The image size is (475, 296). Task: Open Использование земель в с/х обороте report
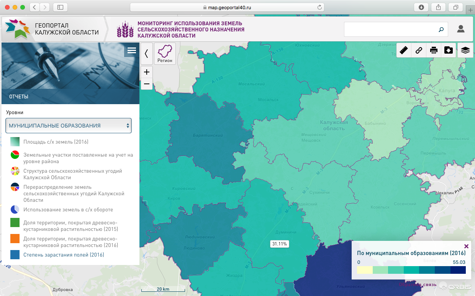pos(68,209)
